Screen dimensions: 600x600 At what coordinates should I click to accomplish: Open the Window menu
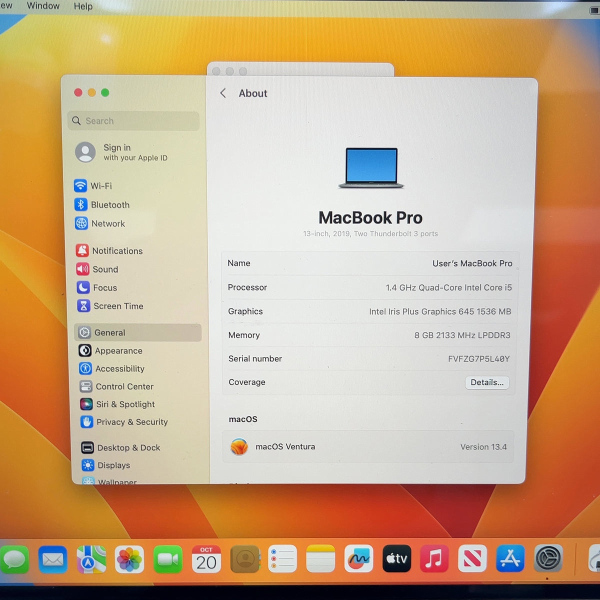[43, 6]
